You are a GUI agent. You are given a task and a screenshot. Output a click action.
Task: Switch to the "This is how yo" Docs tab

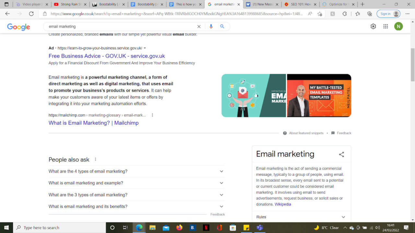[x=186, y=4]
